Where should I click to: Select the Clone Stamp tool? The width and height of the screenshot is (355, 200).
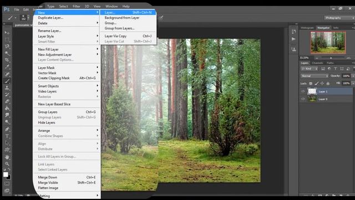tap(7, 88)
